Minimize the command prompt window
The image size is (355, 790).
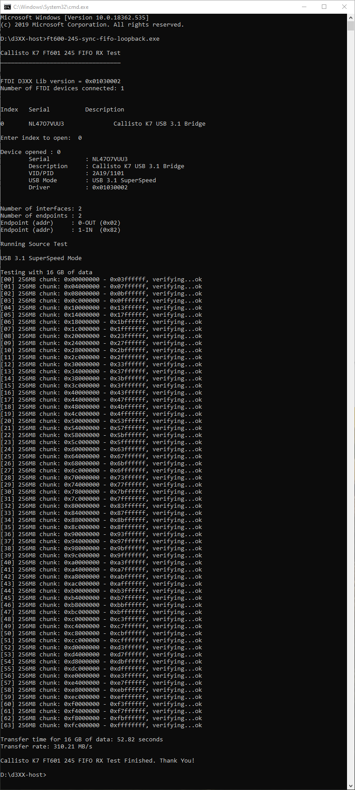coord(304,7)
